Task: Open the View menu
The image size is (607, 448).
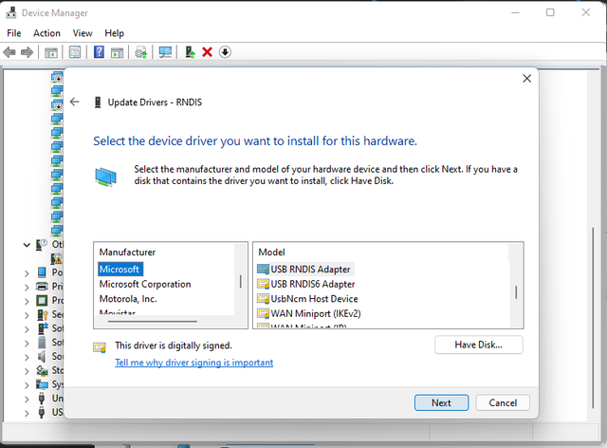Action: click(x=83, y=33)
